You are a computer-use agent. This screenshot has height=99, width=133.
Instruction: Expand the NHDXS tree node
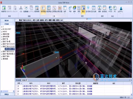(x=2, y=32)
